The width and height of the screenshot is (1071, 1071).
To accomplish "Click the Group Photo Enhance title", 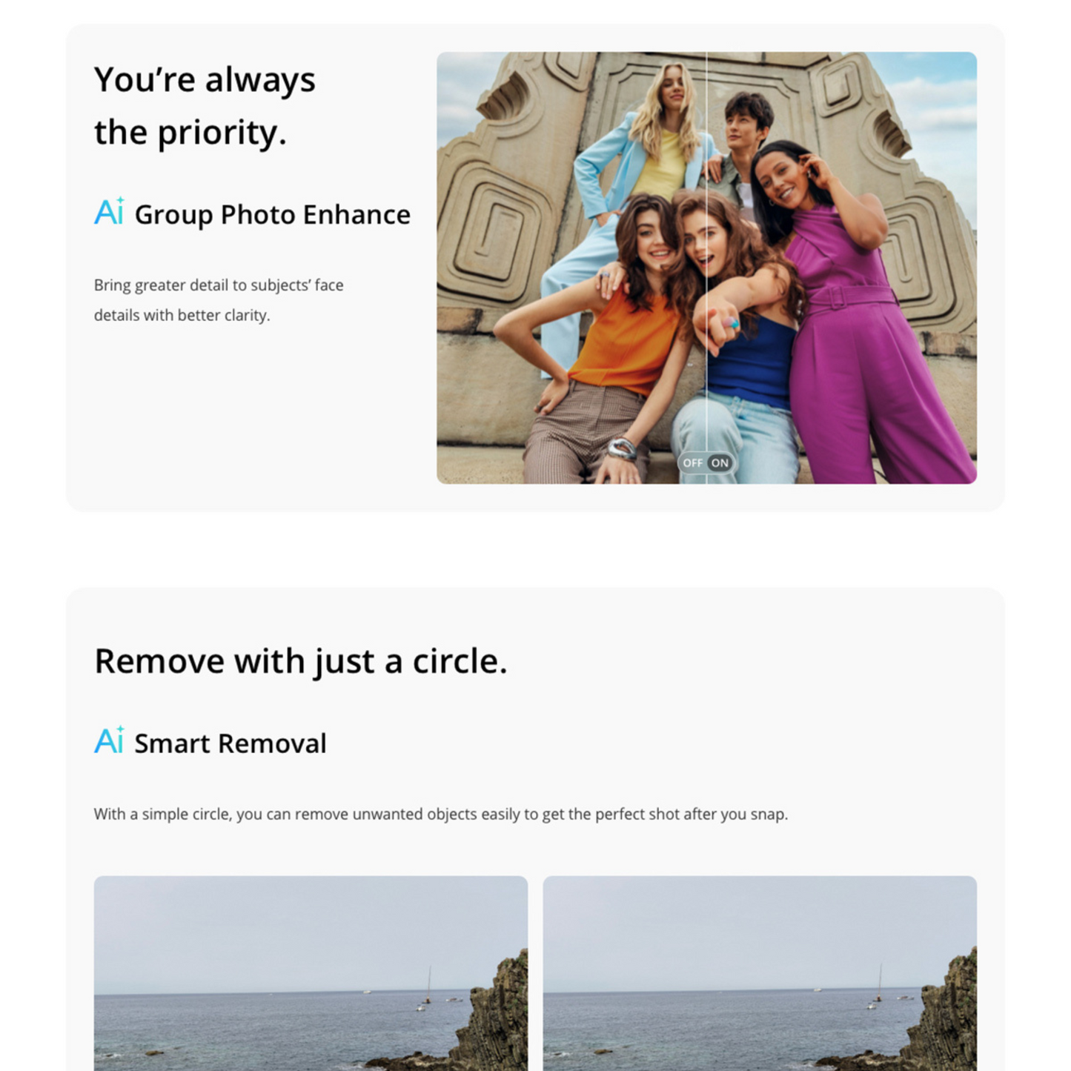I will [x=272, y=214].
